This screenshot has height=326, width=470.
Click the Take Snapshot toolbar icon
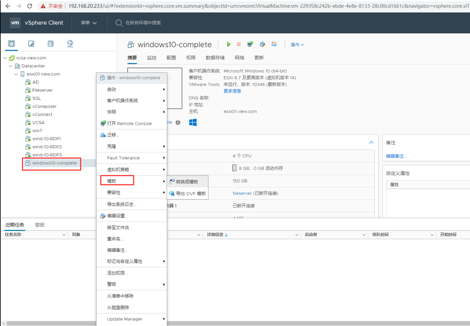tap(274, 44)
